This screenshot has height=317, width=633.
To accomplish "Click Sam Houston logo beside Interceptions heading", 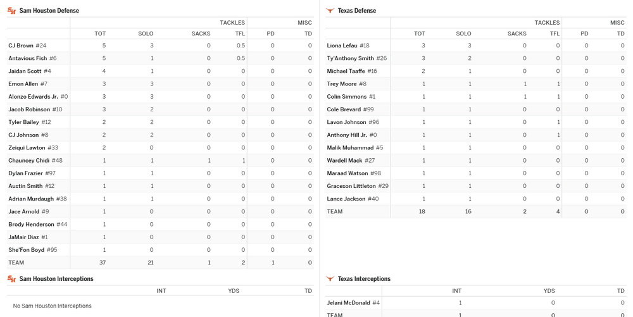I will point(11,279).
